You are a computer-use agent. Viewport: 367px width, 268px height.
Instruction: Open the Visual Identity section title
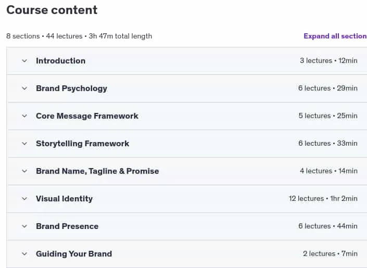pos(64,199)
